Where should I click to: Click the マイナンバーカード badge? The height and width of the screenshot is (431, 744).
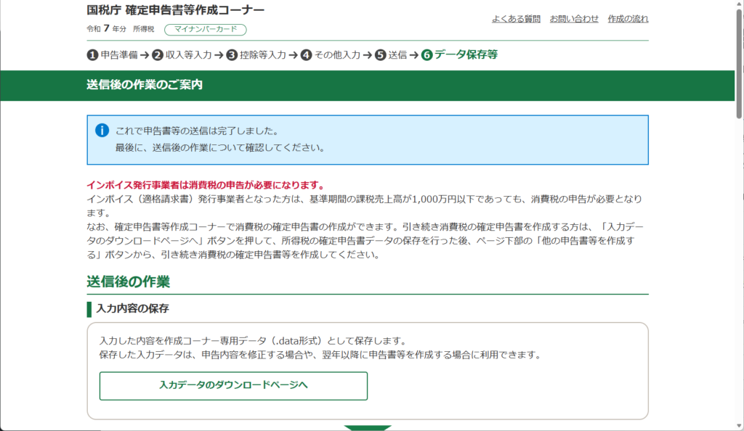click(206, 30)
